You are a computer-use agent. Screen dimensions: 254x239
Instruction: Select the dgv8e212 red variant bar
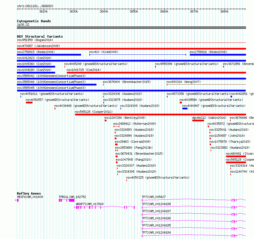198,120
